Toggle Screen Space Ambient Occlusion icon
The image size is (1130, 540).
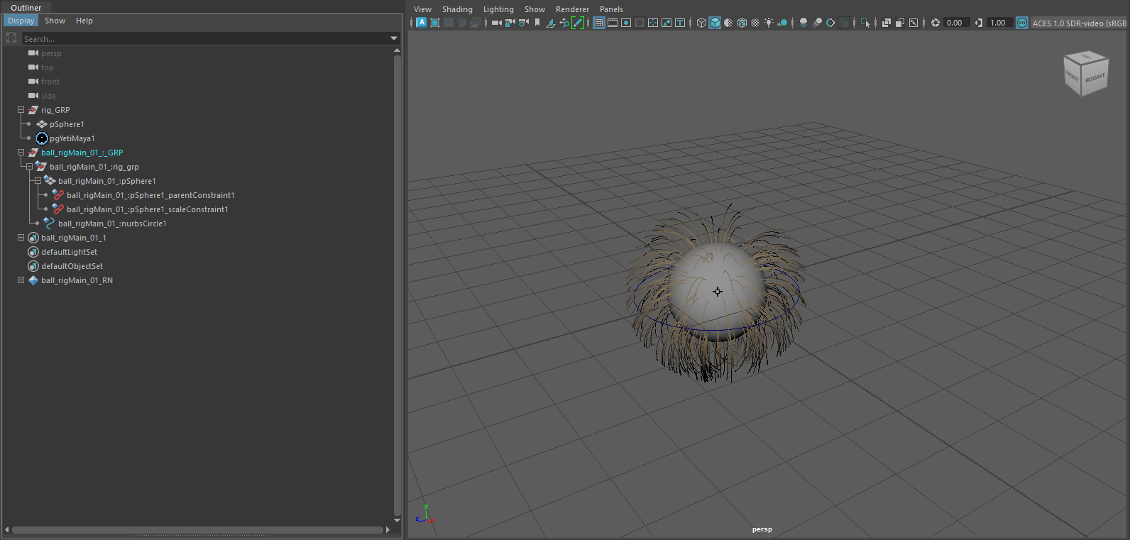pyautogui.click(x=803, y=23)
